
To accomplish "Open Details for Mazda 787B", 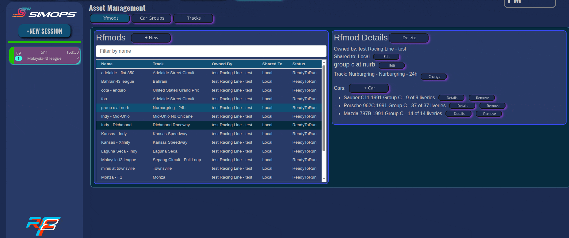I will pos(459,114).
